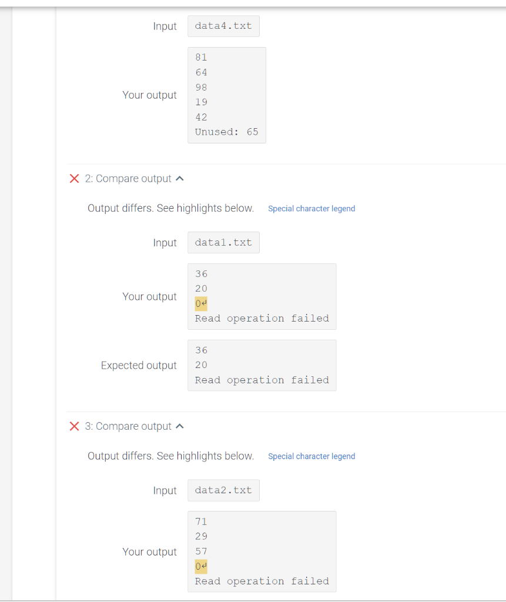Image resolution: width=506 pixels, height=602 pixels.
Task: Select the data4.txt input box
Action: (223, 26)
